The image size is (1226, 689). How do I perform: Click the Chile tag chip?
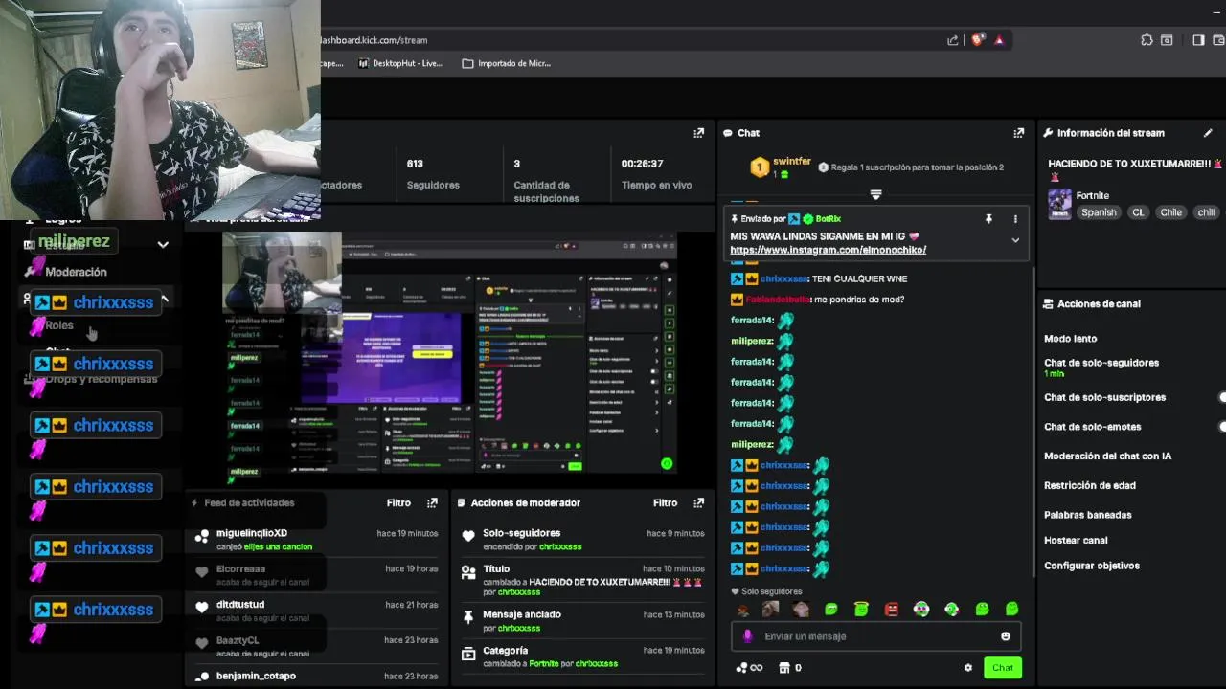[x=1171, y=212]
